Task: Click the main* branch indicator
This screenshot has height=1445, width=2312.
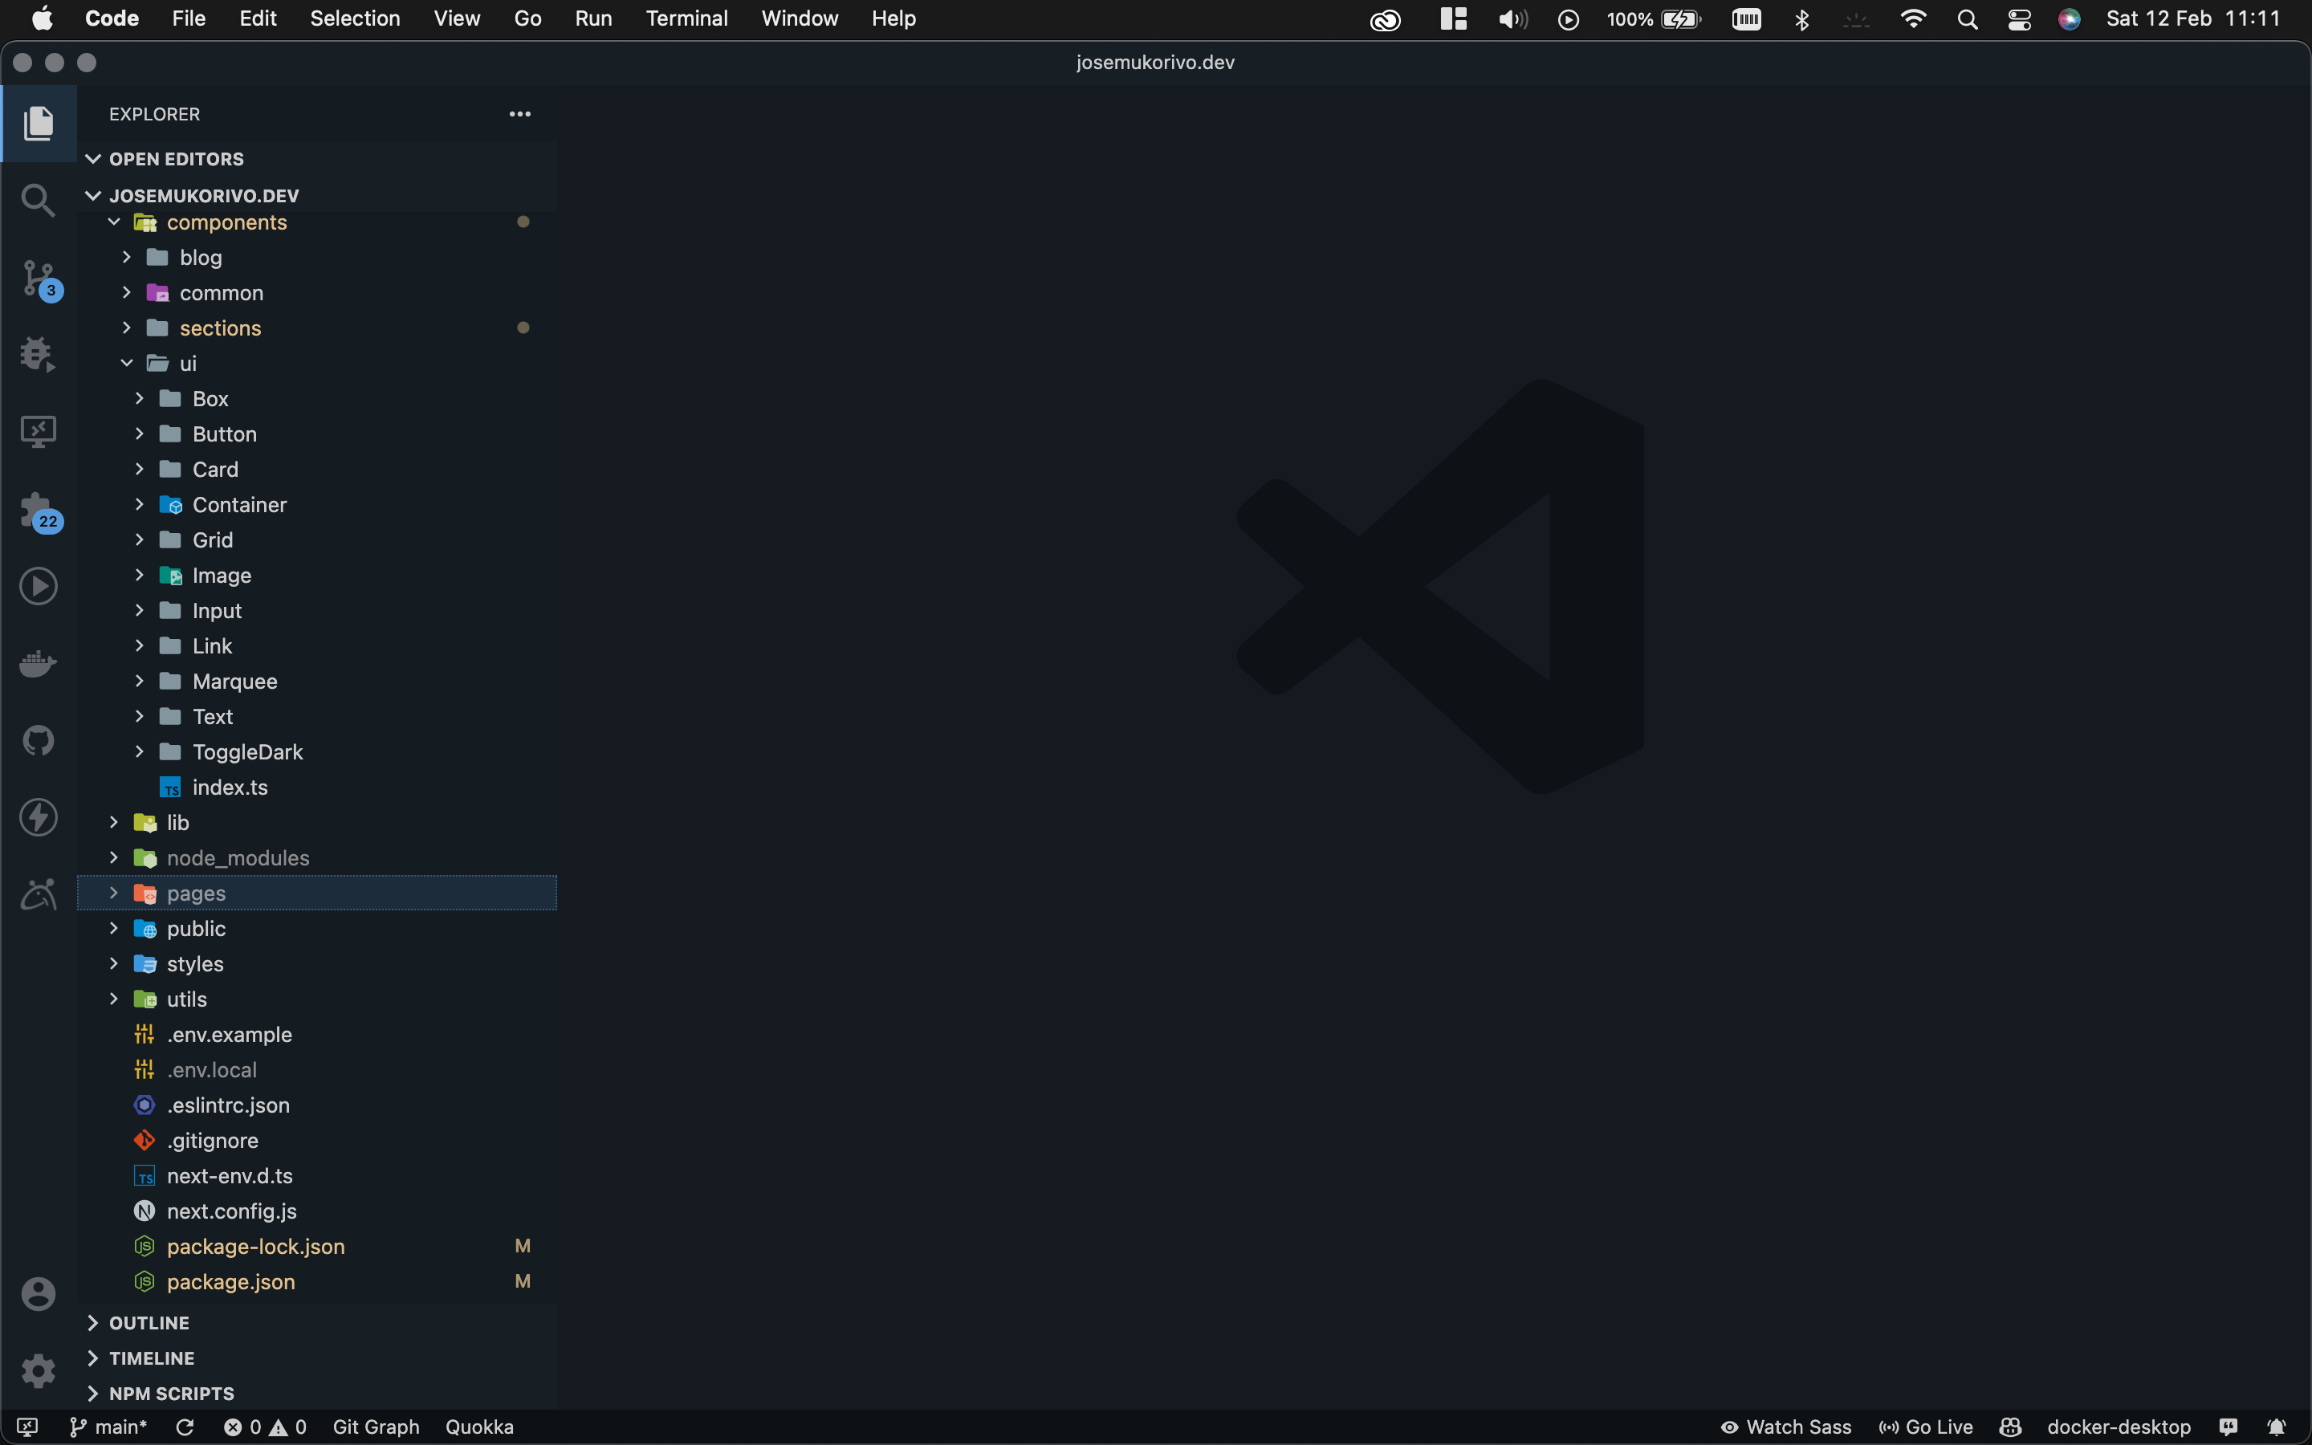Action: click(x=109, y=1427)
